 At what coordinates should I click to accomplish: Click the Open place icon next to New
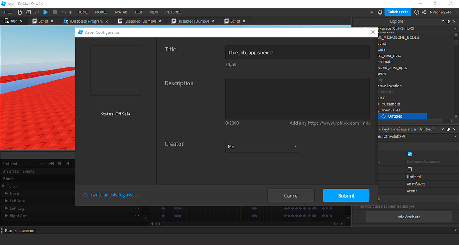click(28, 12)
